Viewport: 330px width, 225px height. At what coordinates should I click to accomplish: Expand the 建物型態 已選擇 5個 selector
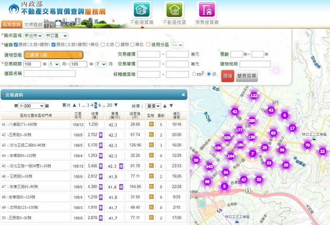pos(54,55)
